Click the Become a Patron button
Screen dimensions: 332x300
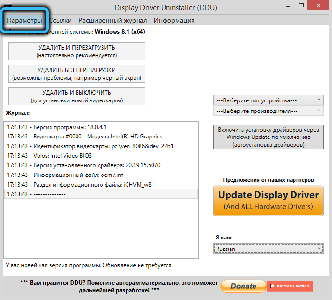[290, 286]
